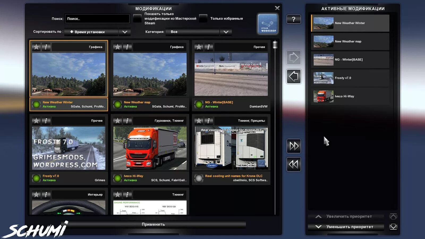Viewport: 425px width, 239px height.
Task: Select New Weather map in active list
Action: click(x=350, y=41)
